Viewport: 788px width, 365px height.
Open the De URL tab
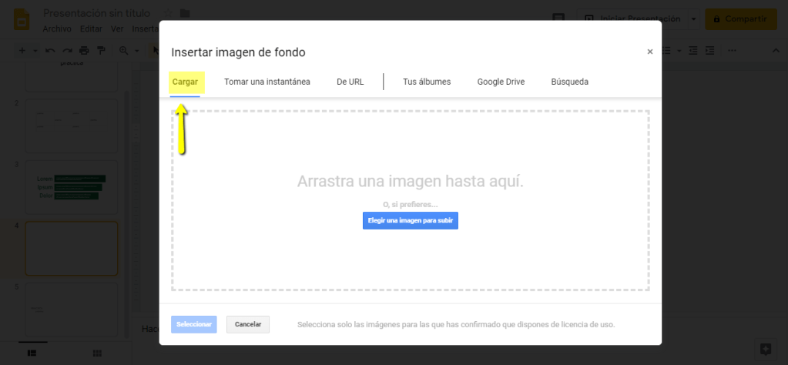[350, 82]
